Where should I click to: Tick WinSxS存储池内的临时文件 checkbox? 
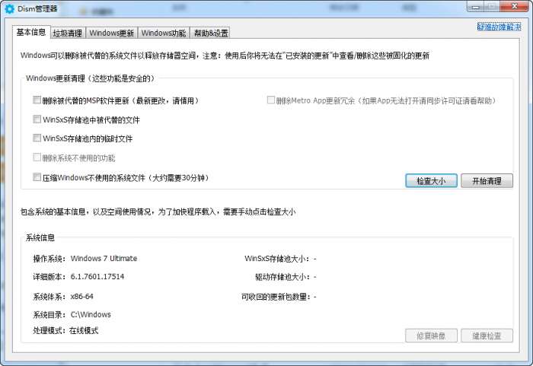(x=37, y=138)
